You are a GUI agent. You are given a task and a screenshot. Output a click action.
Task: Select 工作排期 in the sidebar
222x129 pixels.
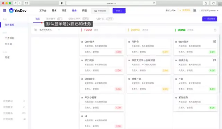pos(9,38)
